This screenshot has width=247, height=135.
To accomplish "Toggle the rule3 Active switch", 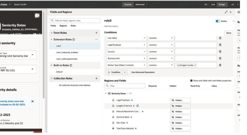I will 218,21.
